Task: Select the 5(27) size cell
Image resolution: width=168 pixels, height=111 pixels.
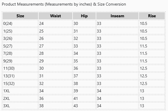Action: 20,46
